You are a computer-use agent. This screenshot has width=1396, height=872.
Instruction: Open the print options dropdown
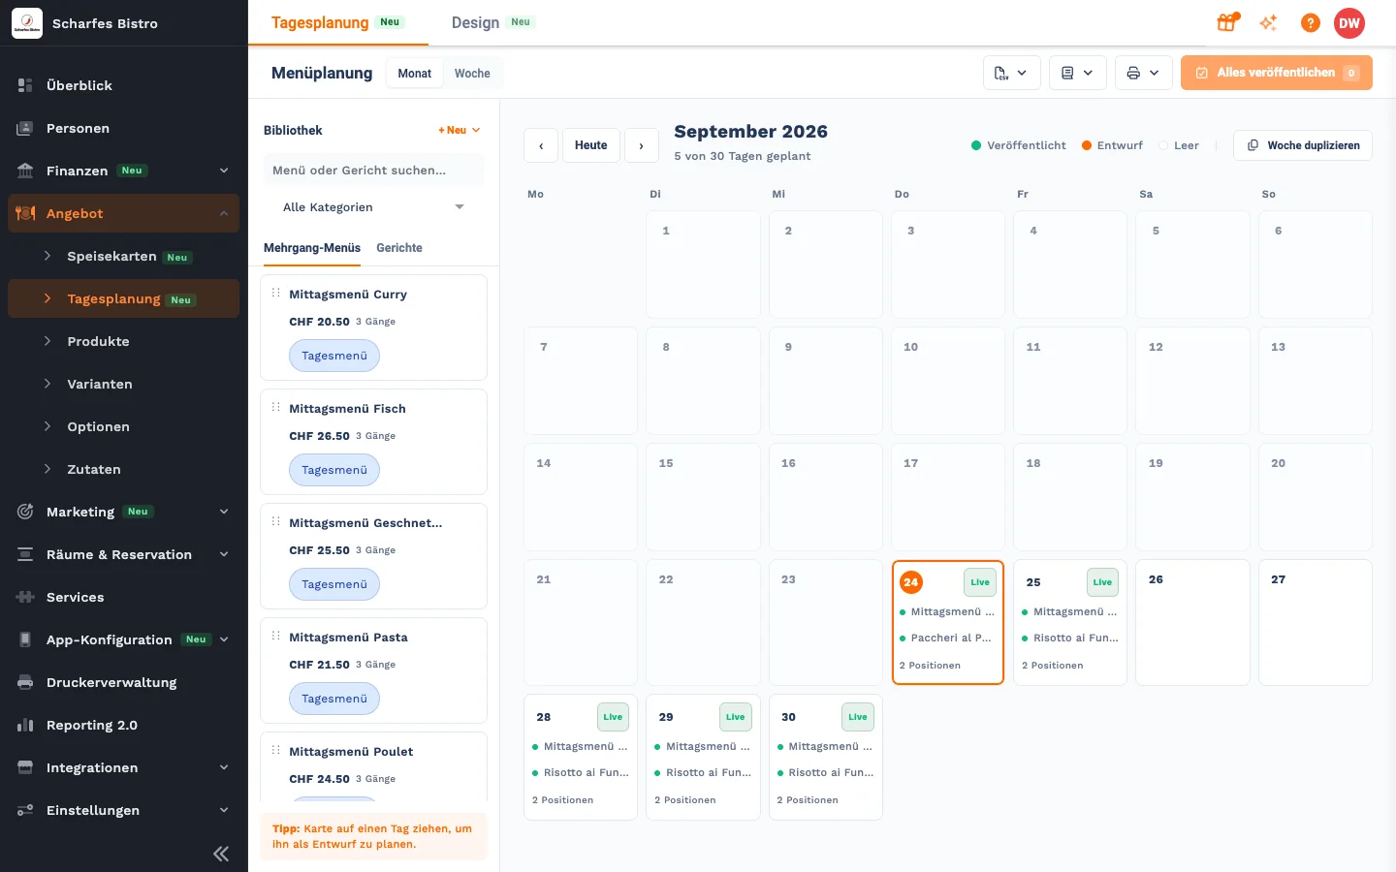click(1144, 73)
